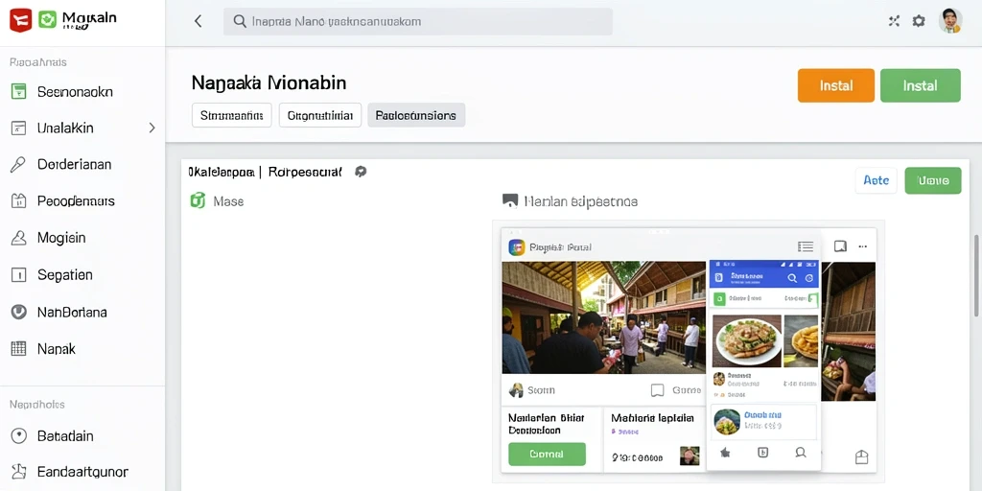Click the box icon at card bottom right
This screenshot has height=491, width=982.
click(x=862, y=457)
